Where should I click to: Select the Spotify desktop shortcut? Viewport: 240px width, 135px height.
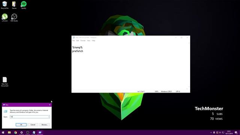24,5
